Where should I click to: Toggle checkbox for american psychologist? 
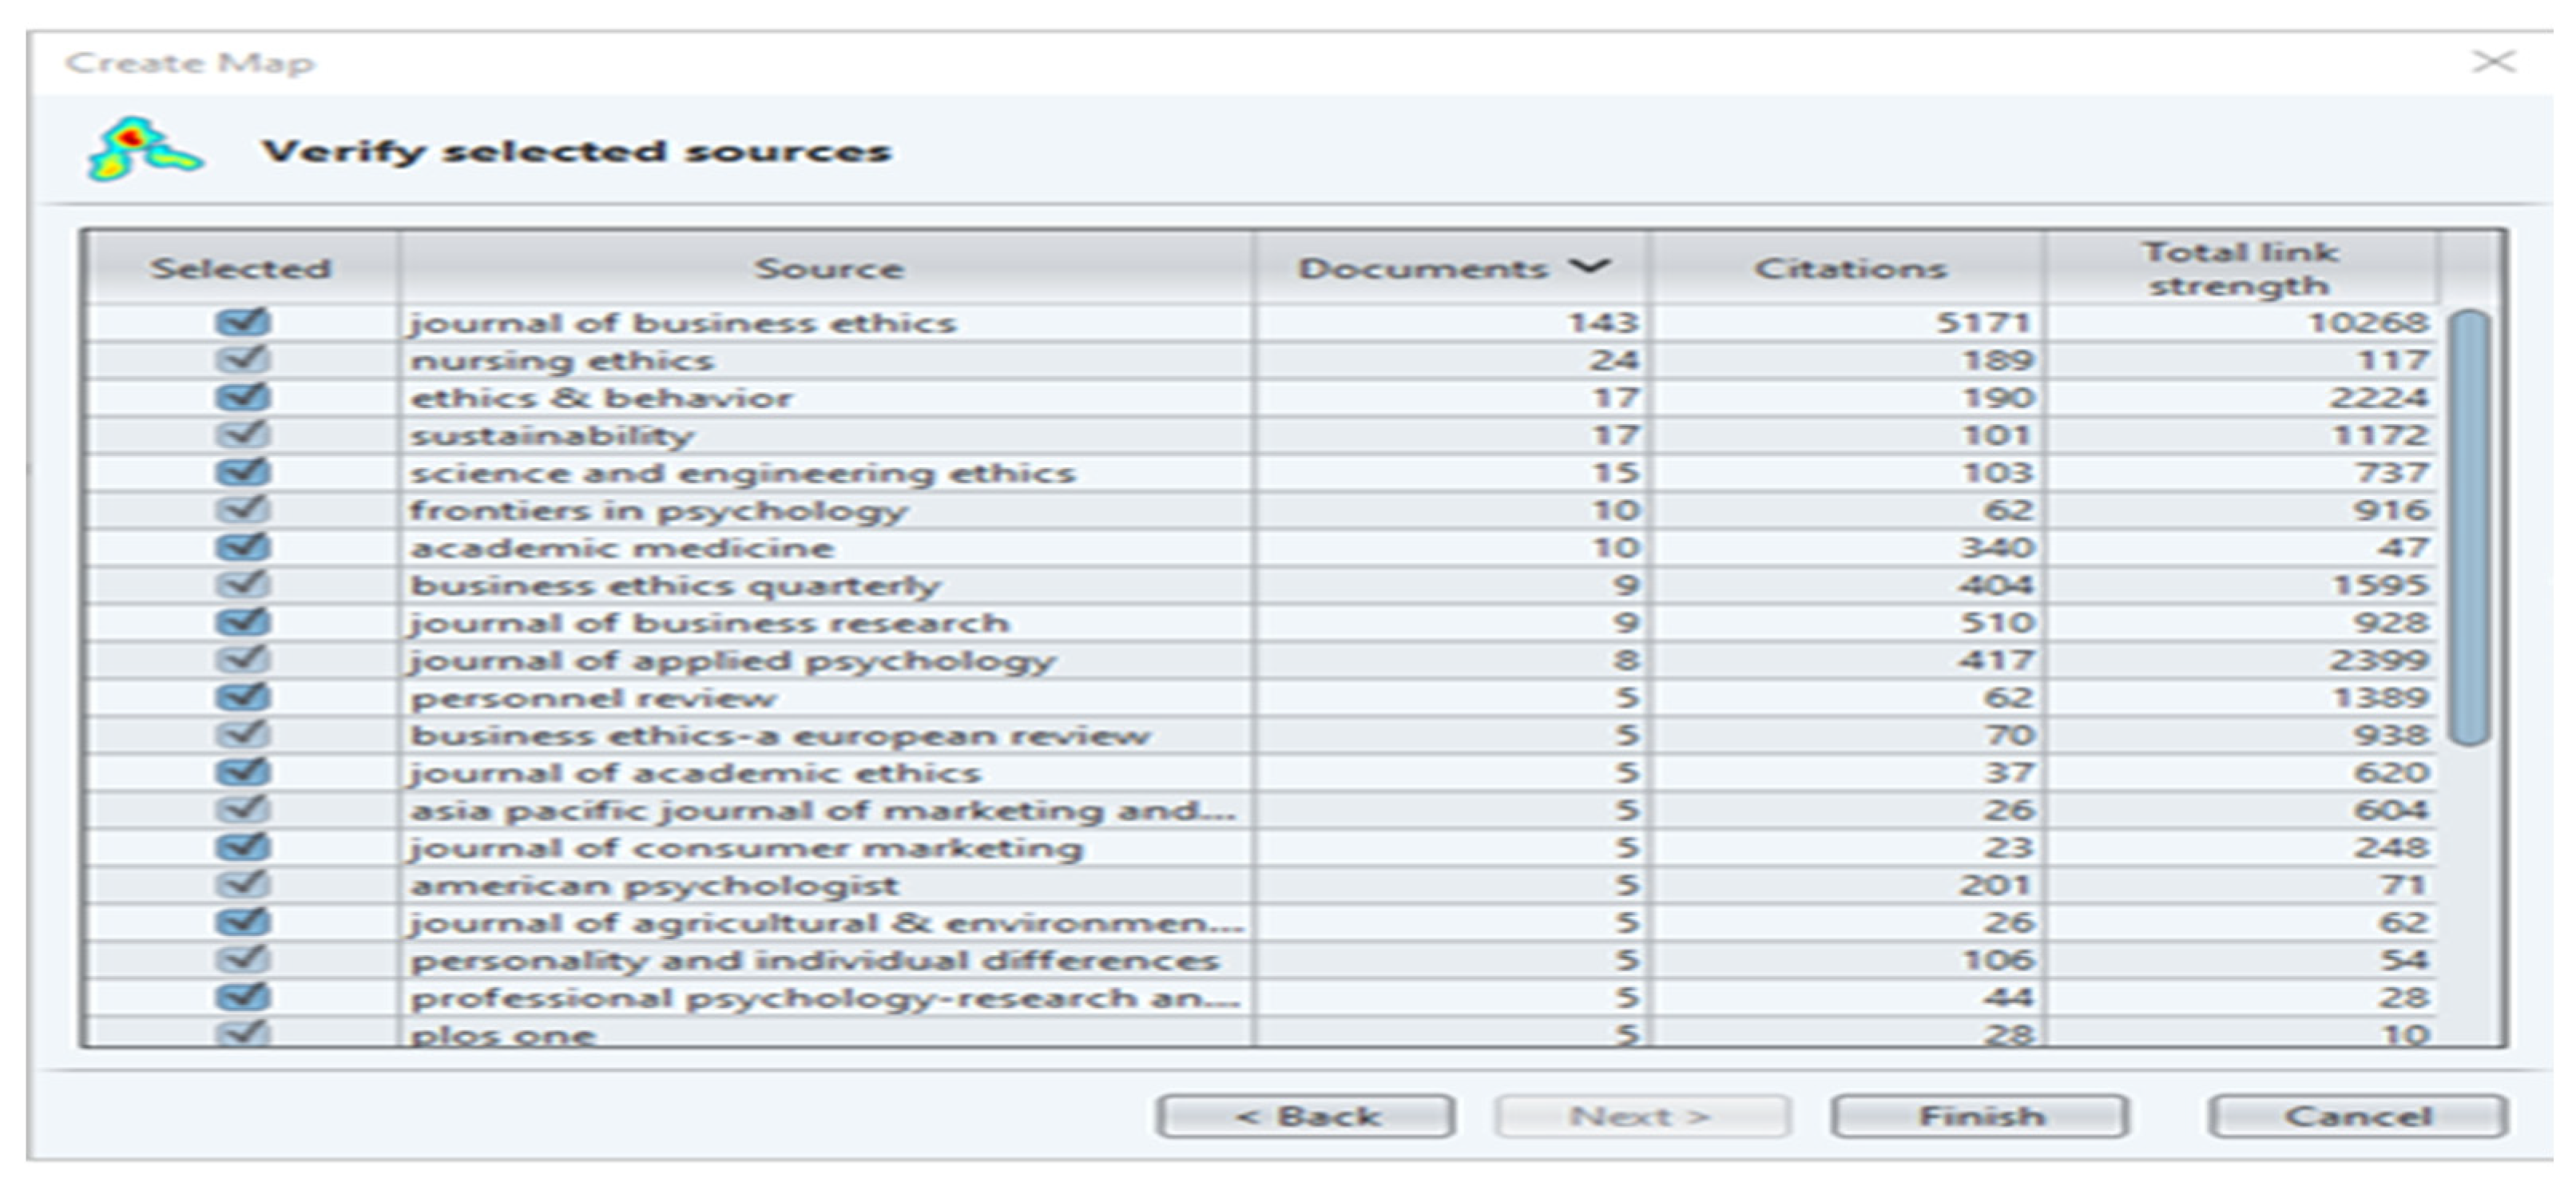pos(242,885)
